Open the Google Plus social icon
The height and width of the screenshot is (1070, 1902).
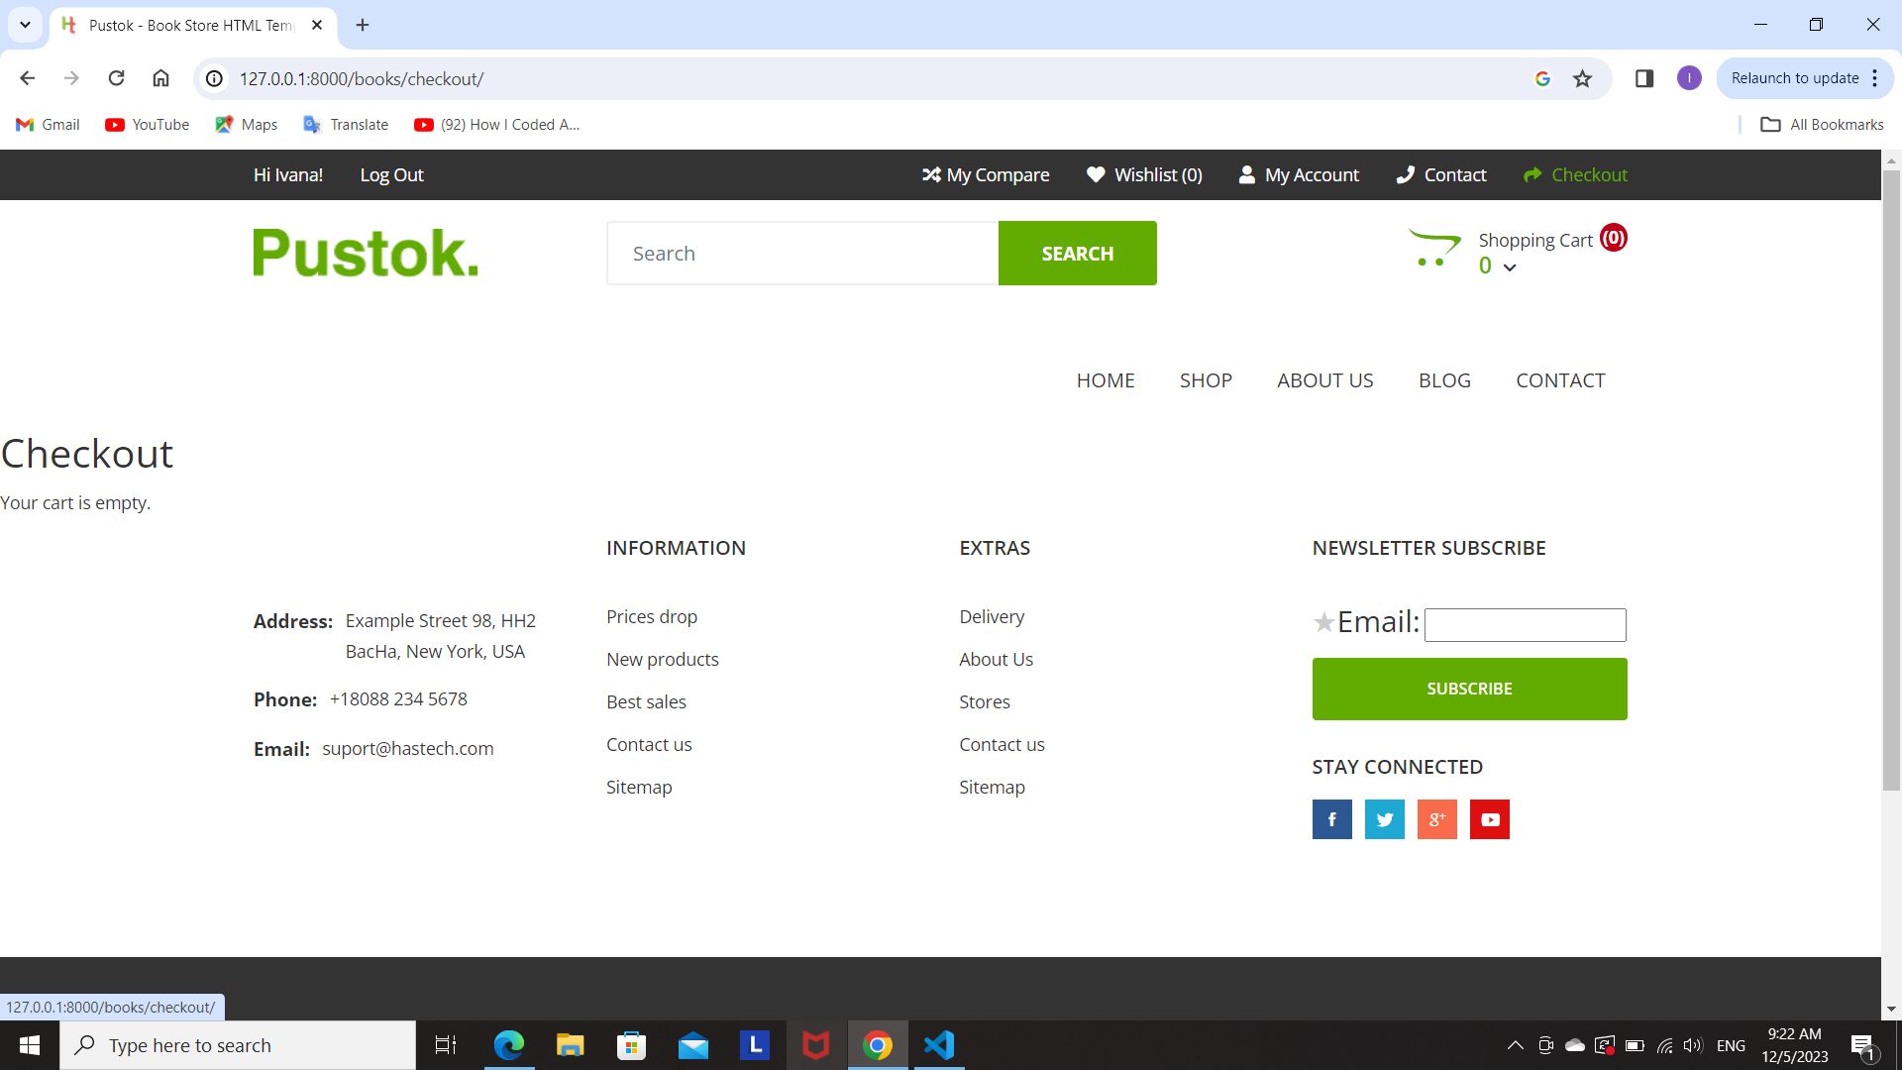pos(1436,819)
